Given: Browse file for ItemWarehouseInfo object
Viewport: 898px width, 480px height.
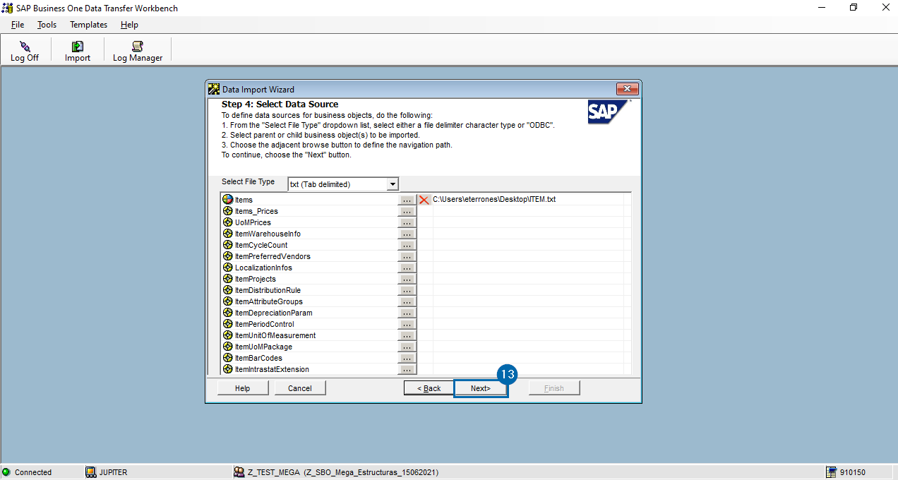Looking at the screenshot, I should [x=407, y=234].
